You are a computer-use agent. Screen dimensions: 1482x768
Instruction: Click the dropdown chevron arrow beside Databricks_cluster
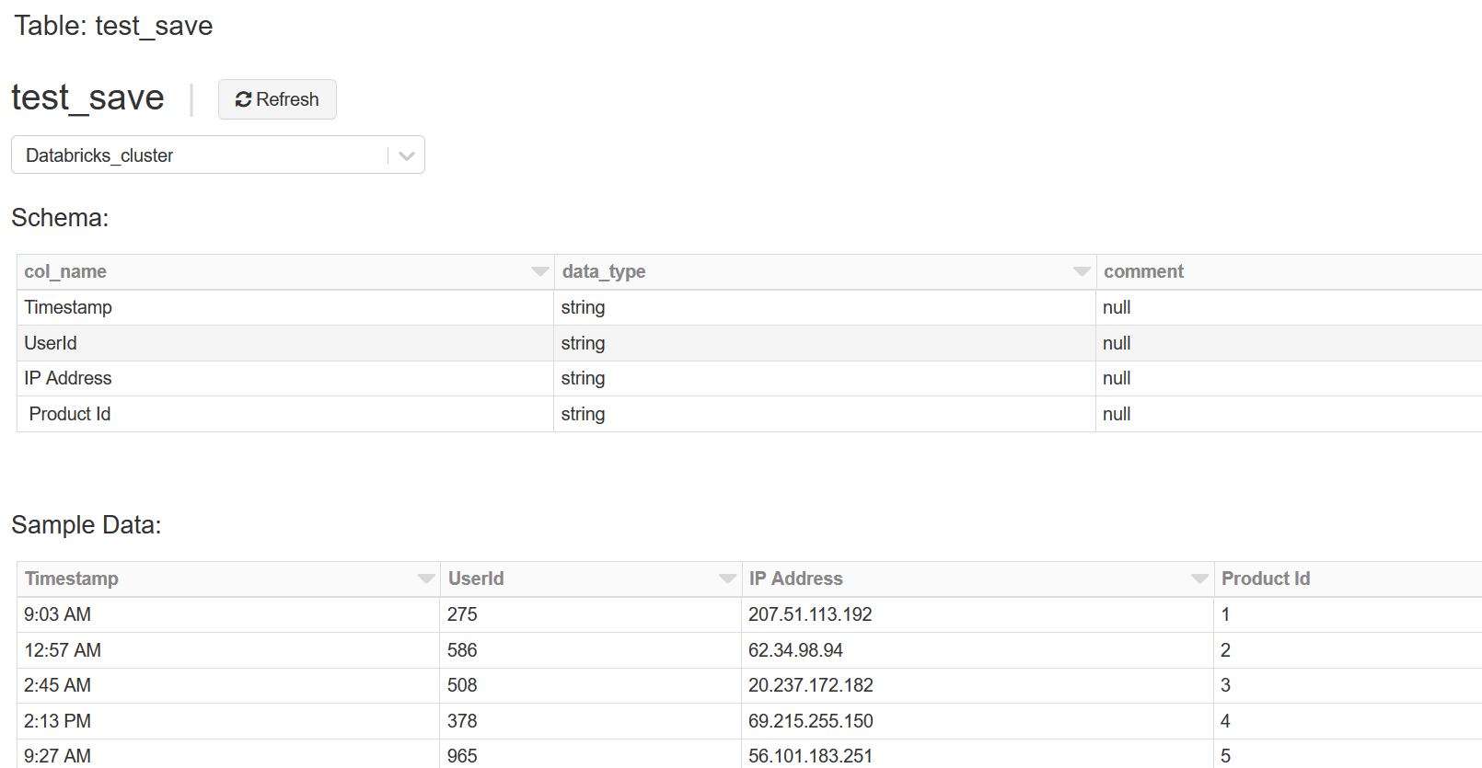[407, 155]
